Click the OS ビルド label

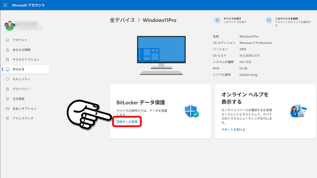220,55
